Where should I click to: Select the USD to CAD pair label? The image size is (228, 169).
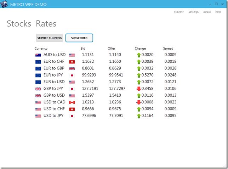55,102
